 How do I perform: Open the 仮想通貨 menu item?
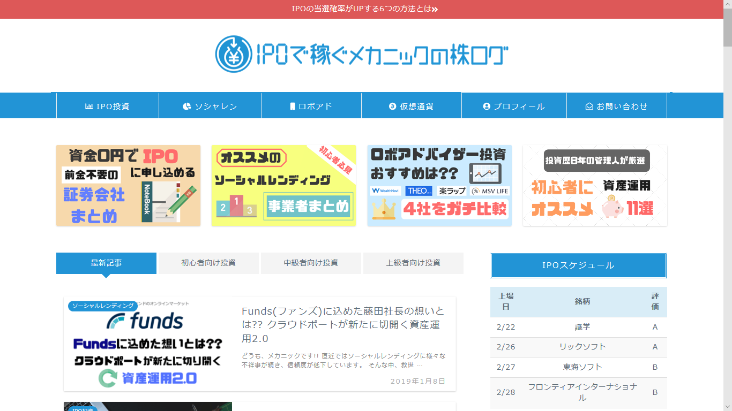click(x=412, y=106)
